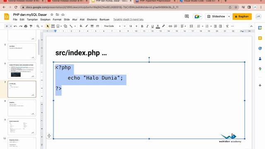
Task: Open the comment history icon
Action: pos(187,17)
